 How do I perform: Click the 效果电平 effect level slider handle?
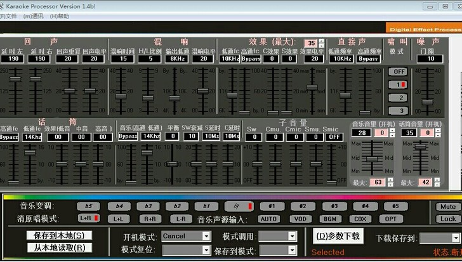(x=312, y=88)
